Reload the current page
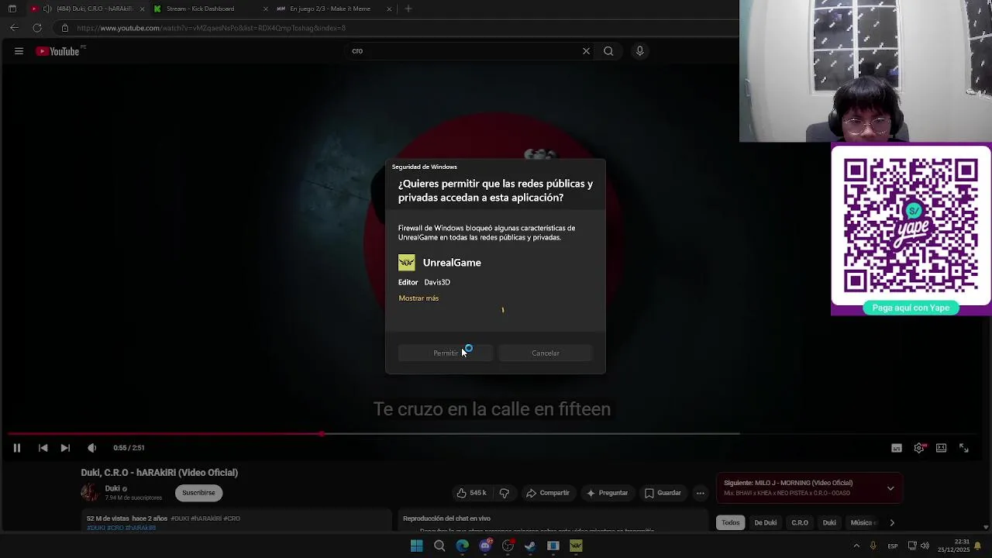This screenshot has width=992, height=558. tap(36, 28)
